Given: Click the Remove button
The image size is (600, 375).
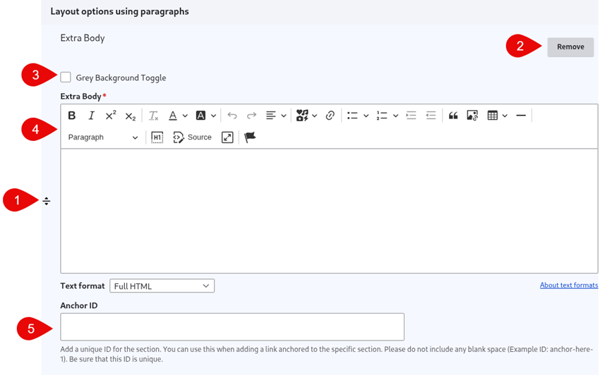Looking at the screenshot, I should (570, 47).
